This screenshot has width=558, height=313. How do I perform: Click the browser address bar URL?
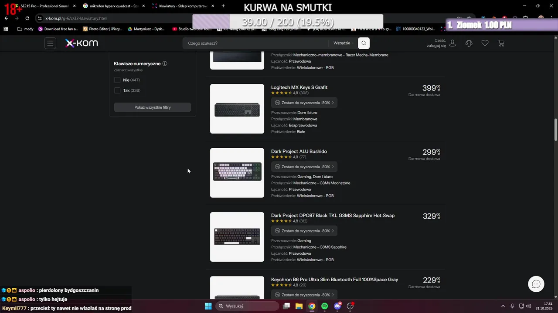coord(76,18)
